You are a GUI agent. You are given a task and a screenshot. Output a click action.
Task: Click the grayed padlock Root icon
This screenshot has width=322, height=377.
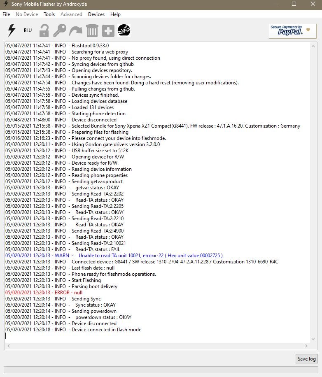(x=44, y=30)
